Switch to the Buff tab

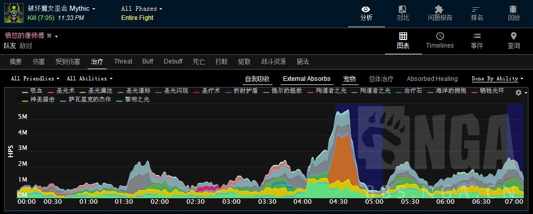click(148, 61)
